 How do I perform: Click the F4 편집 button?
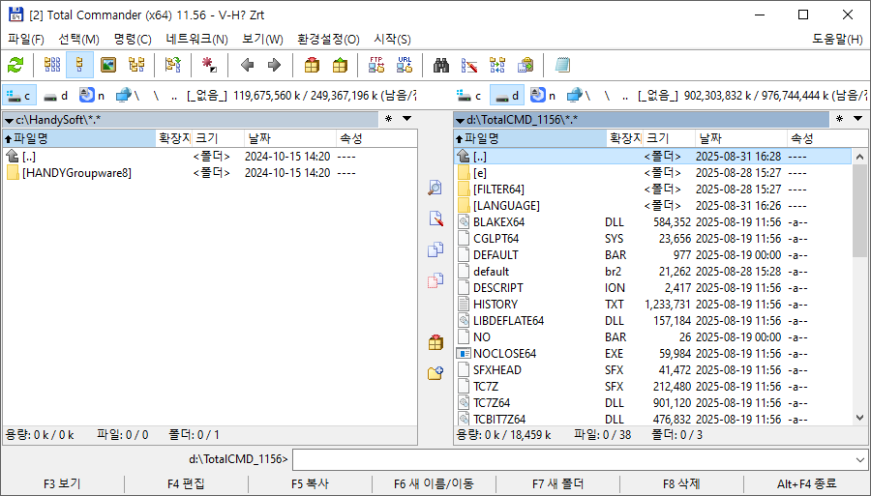(186, 483)
